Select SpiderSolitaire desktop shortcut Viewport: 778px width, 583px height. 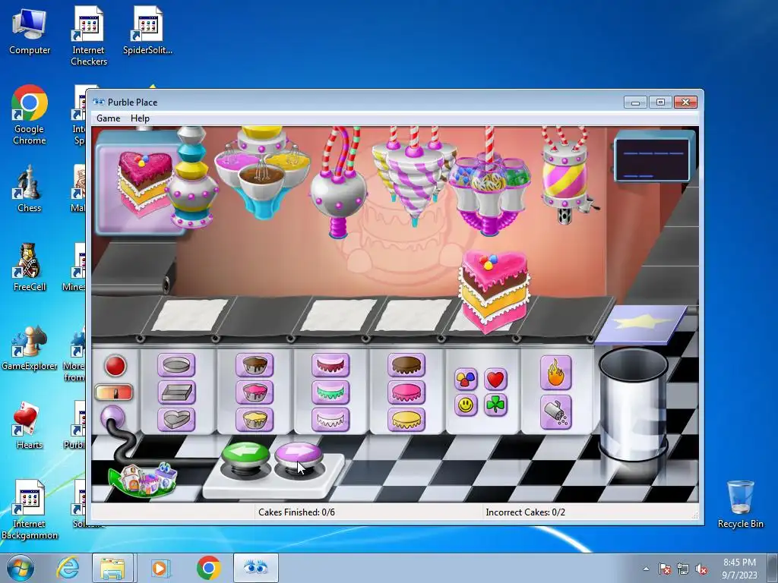147,30
